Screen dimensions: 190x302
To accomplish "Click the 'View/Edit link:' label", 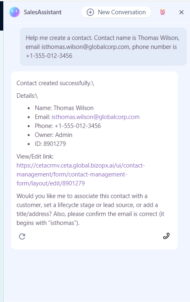I will point(35,157).
